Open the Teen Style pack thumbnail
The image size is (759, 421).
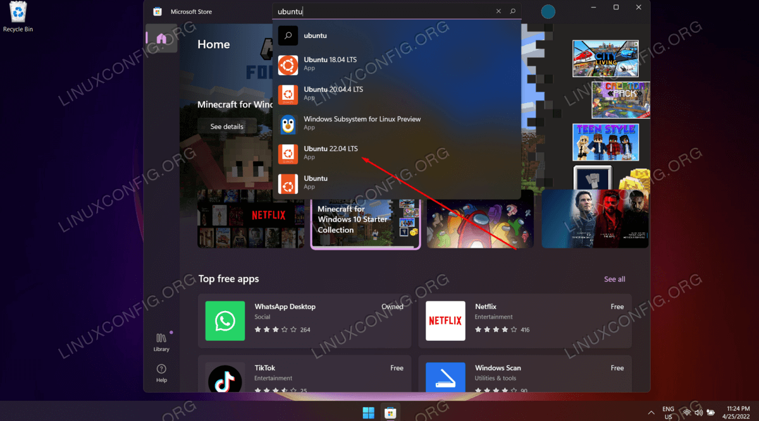(605, 142)
